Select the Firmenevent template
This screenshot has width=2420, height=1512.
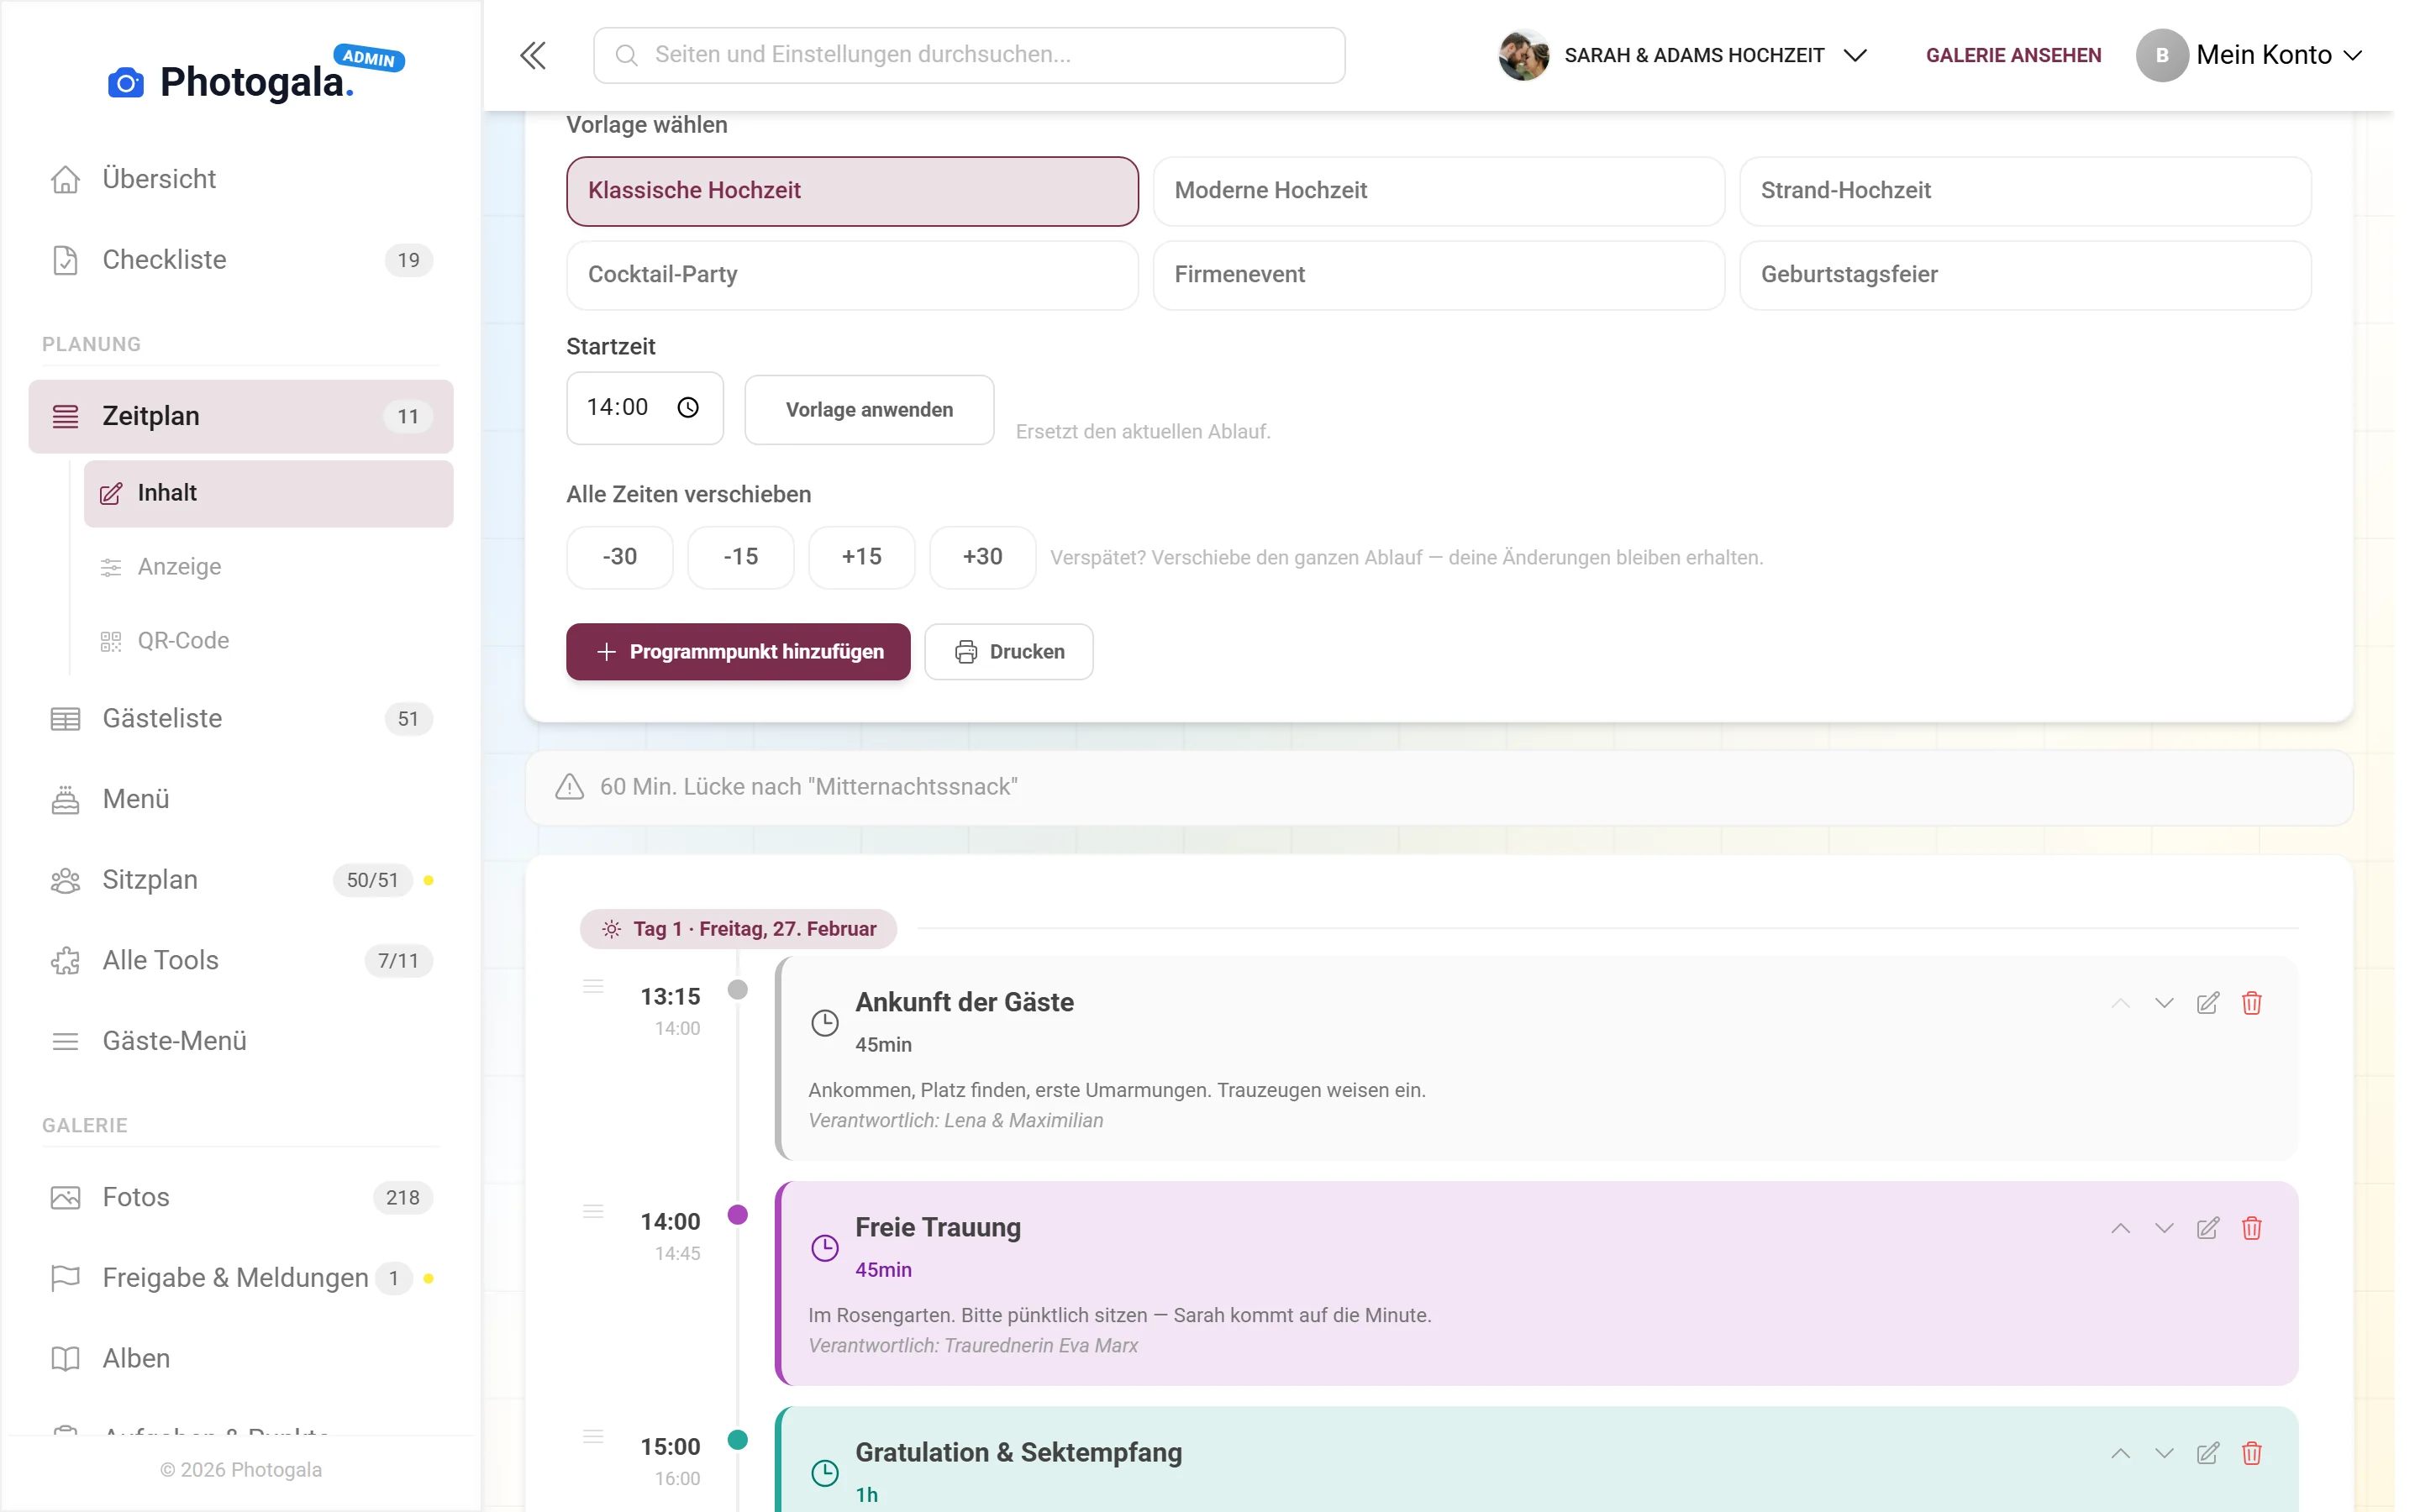coord(1438,275)
